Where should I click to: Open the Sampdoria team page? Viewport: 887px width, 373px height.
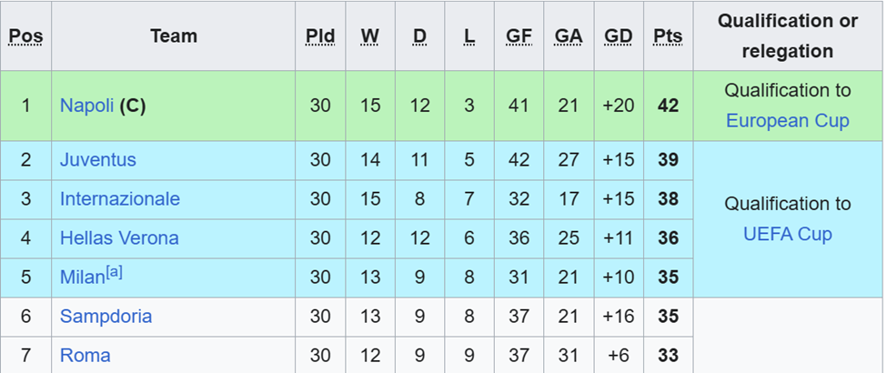point(106,317)
